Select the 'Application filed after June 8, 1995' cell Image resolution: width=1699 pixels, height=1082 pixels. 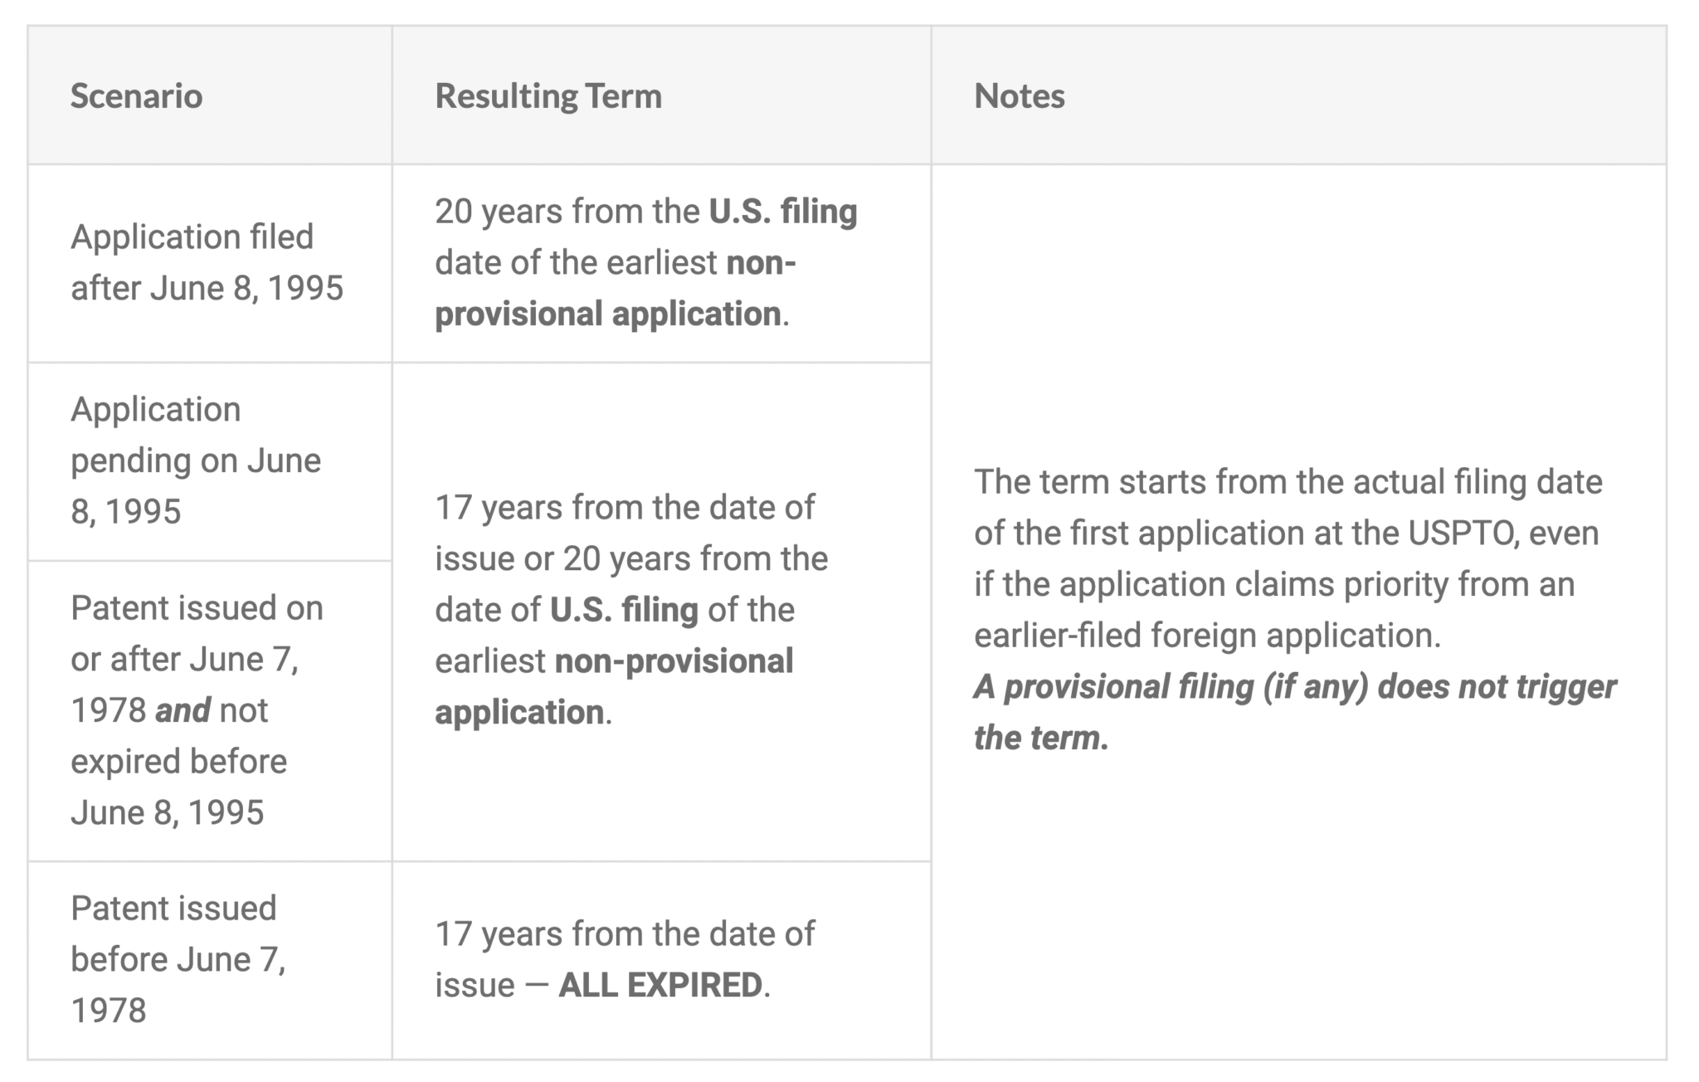point(210,263)
